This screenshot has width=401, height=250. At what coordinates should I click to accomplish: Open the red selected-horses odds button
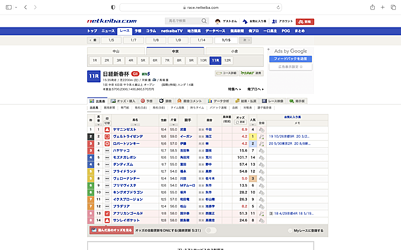112,230
